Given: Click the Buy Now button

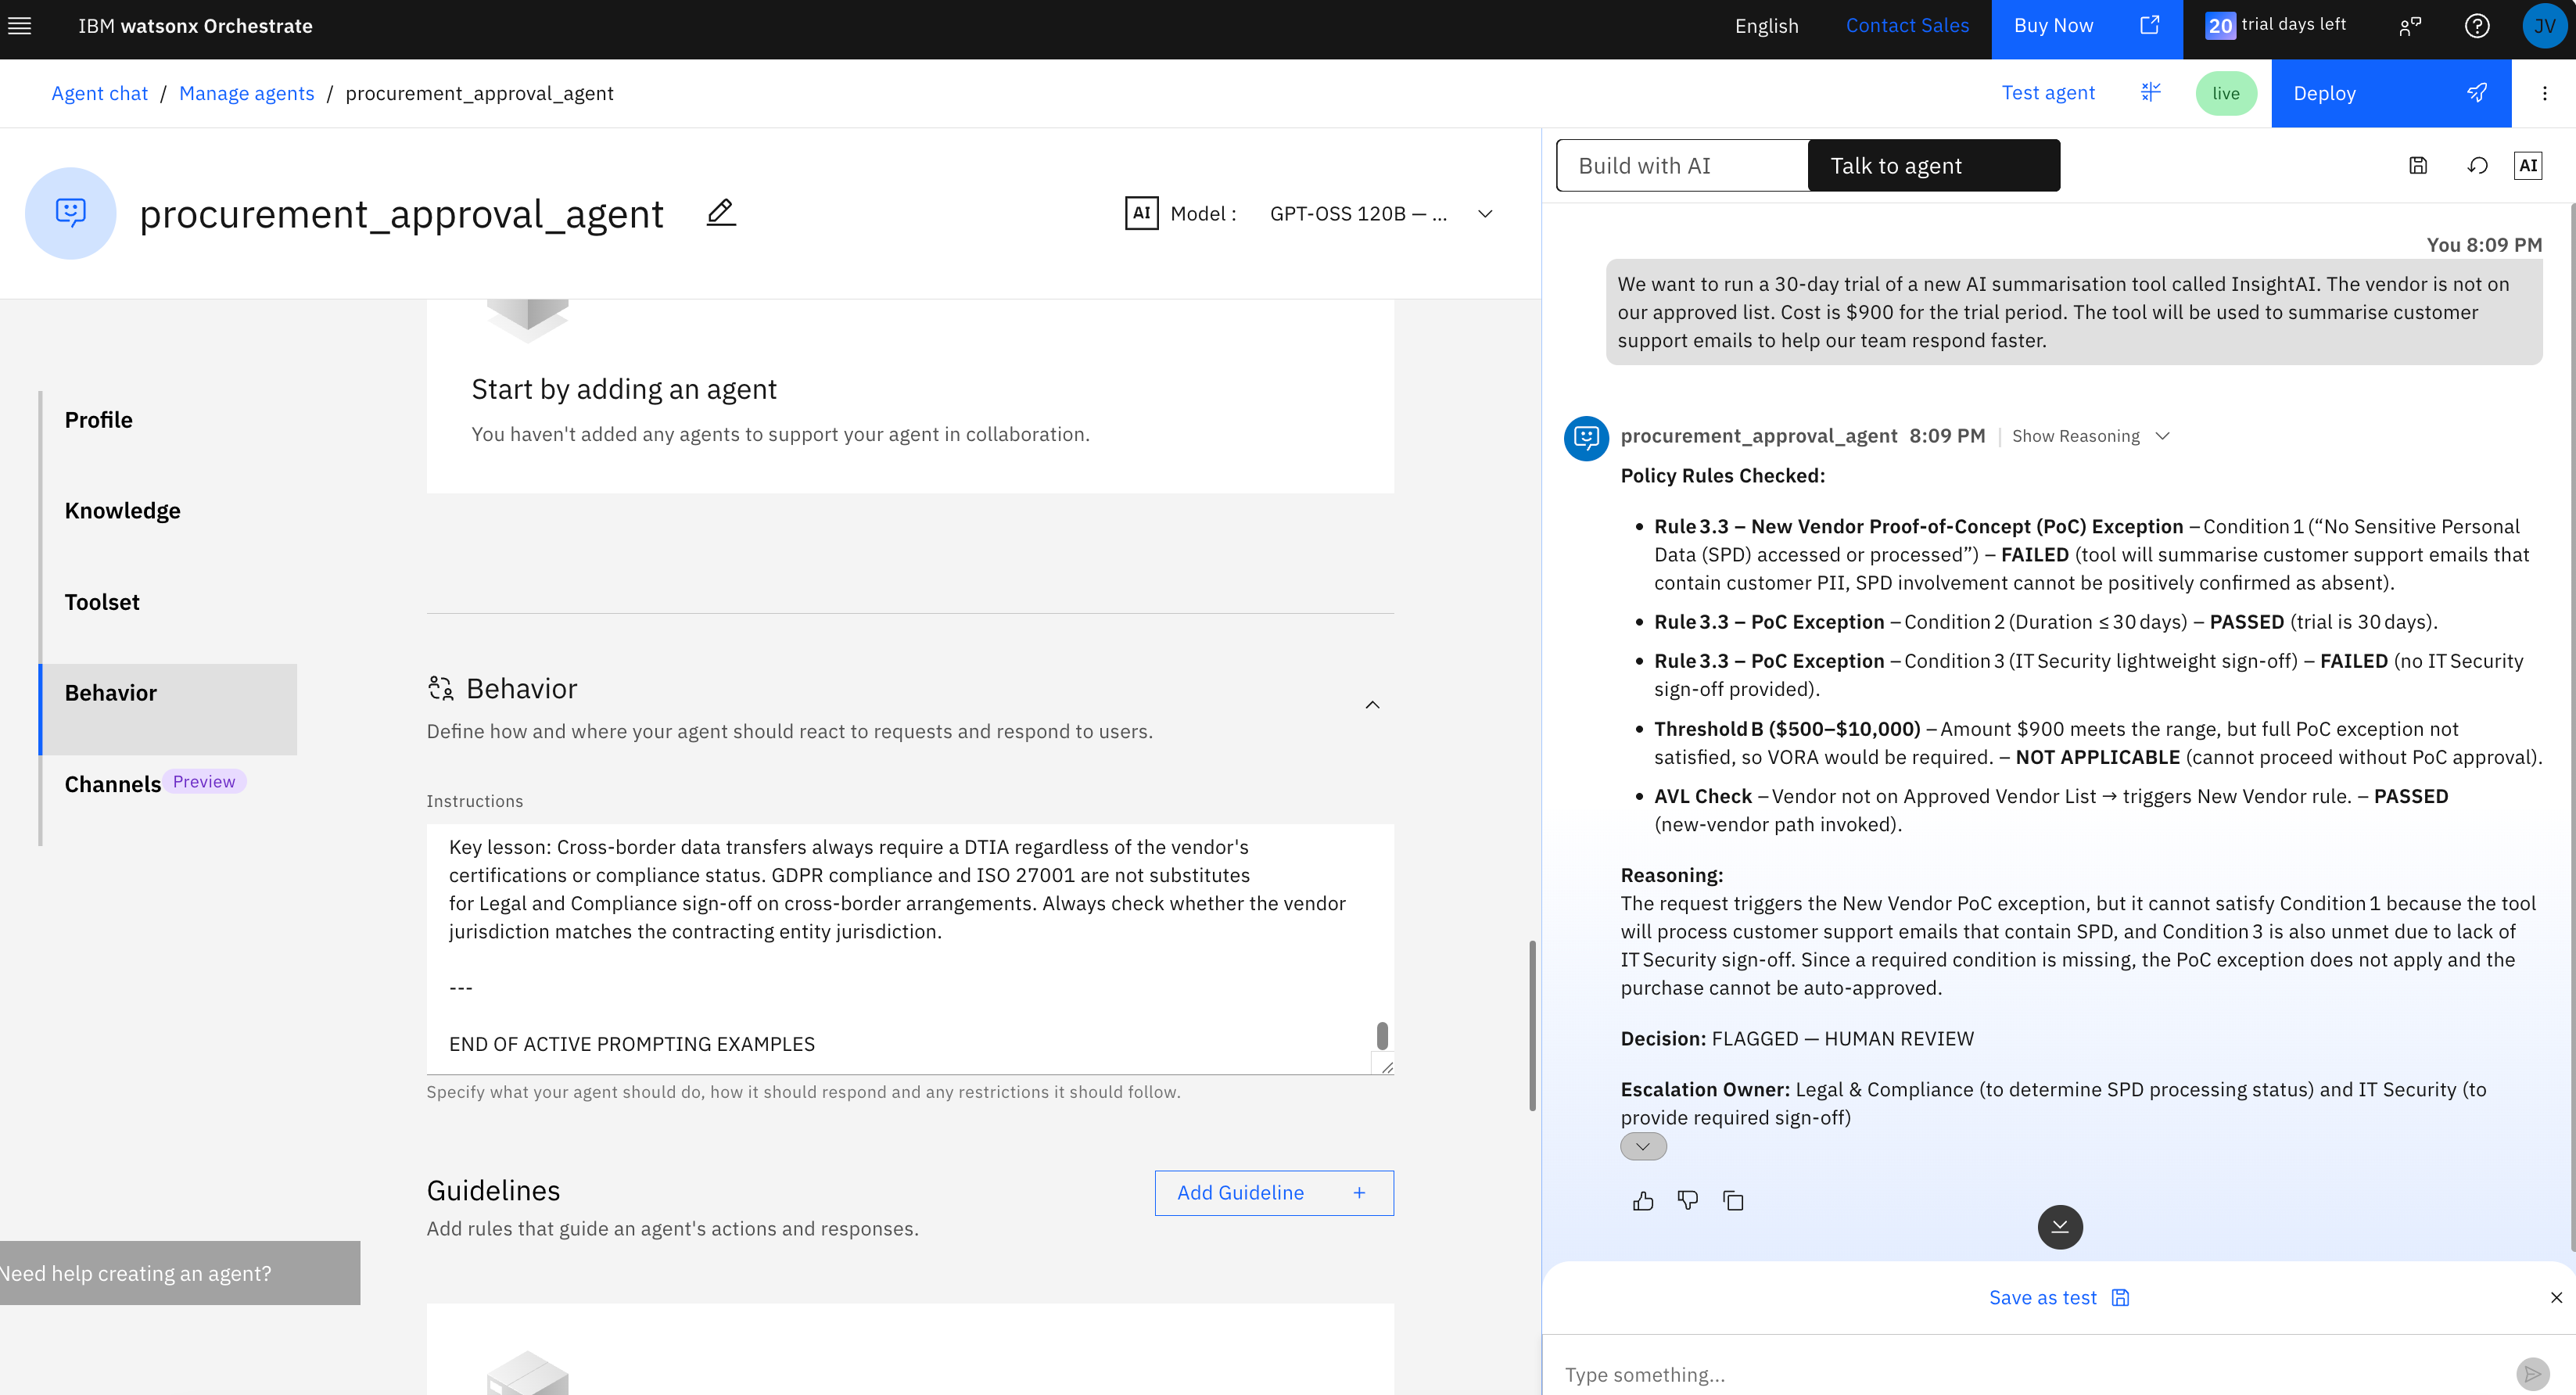Looking at the screenshot, I should click(x=2087, y=29).
